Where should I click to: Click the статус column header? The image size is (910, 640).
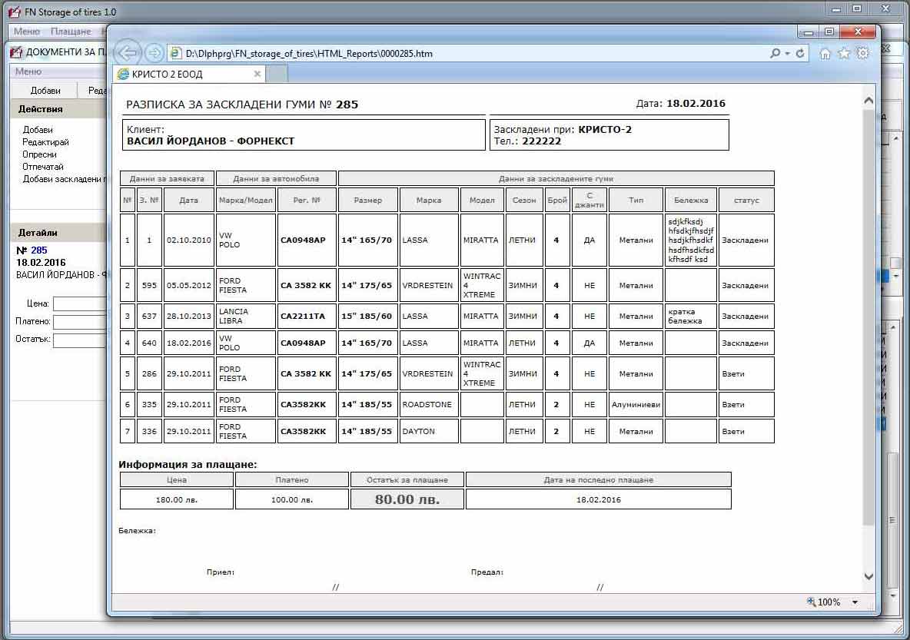[x=746, y=201]
